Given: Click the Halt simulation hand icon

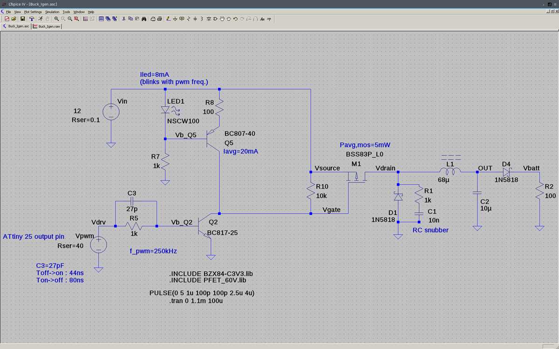Looking at the screenshot, I should click(x=47, y=19).
